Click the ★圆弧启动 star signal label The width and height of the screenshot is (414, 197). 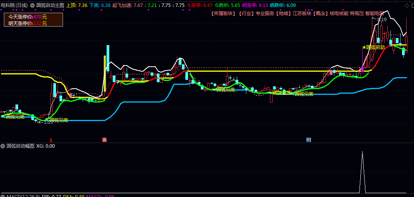373,47
